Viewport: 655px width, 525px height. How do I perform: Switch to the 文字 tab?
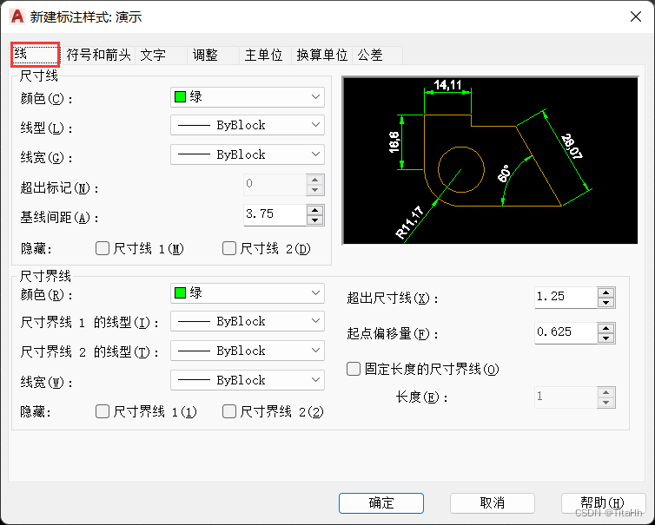click(x=162, y=55)
